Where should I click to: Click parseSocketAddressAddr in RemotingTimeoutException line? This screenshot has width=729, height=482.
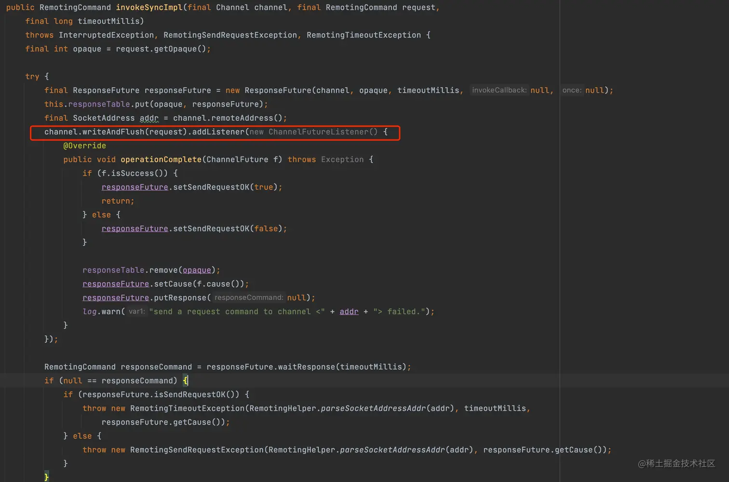point(373,408)
